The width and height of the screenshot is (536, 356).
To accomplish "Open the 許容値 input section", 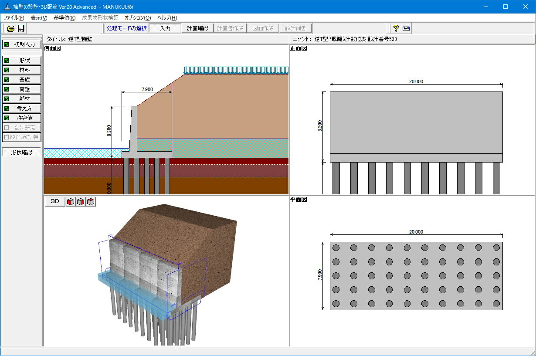I will (x=22, y=118).
